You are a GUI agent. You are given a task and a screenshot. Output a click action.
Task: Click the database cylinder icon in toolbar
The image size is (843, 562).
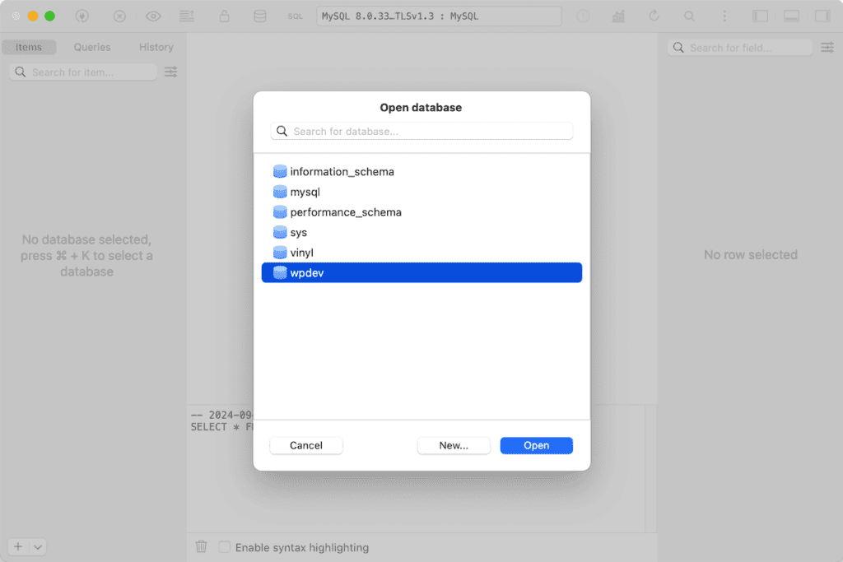click(x=259, y=16)
